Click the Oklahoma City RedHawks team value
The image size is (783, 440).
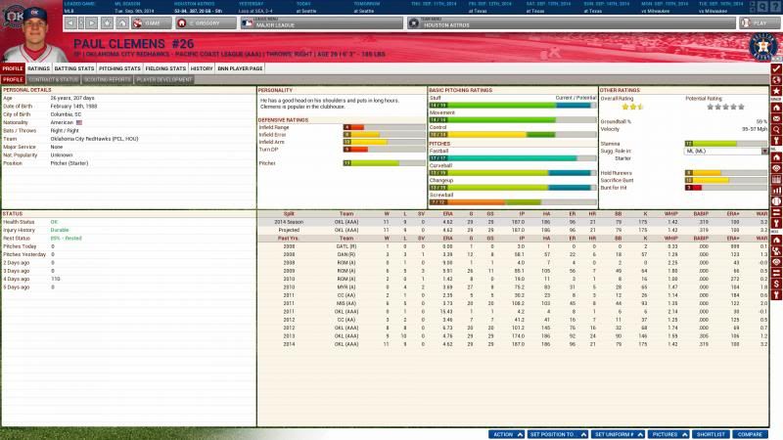point(94,139)
